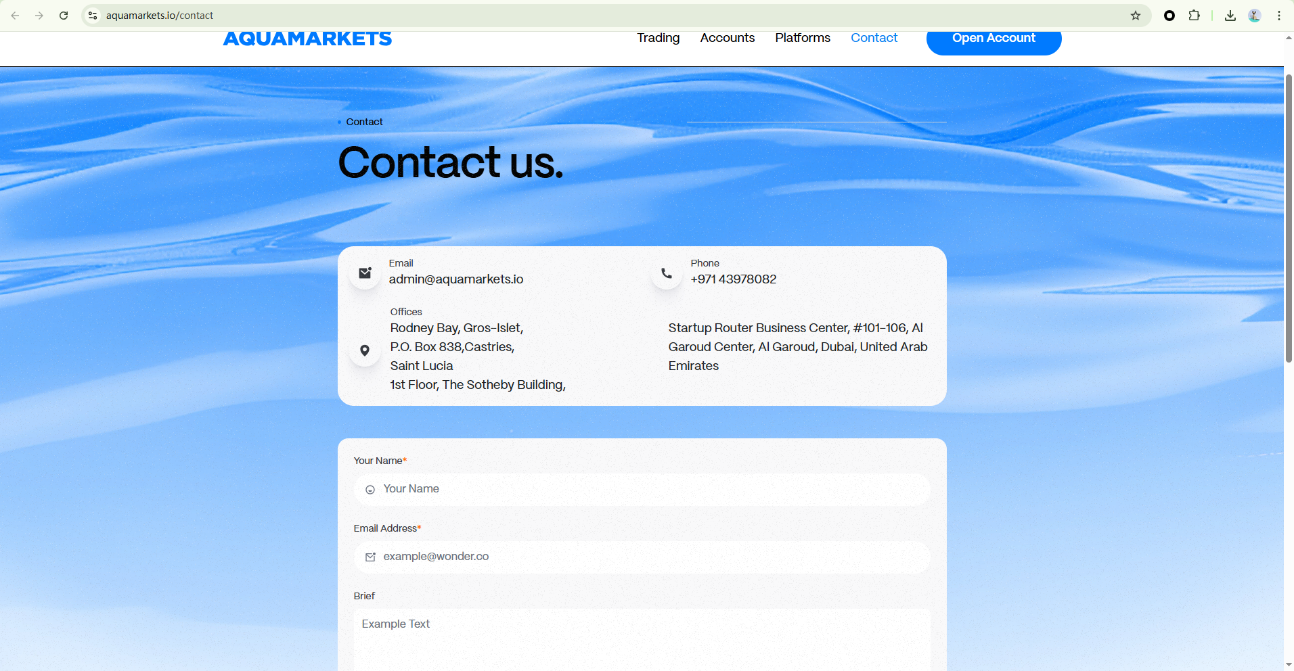Screen dimensions: 1294x671
Task: Click the smiley icon in Your Name field
Action: point(370,490)
